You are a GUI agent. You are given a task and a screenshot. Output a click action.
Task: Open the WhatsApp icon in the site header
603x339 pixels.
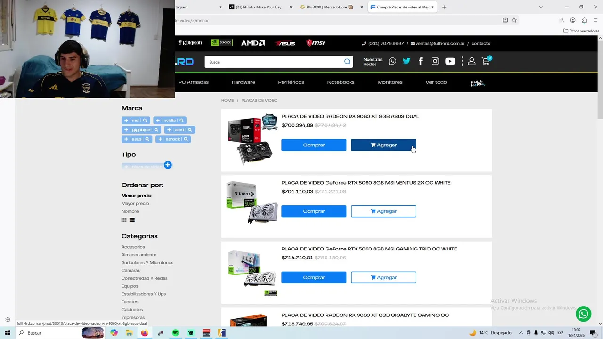point(392,61)
